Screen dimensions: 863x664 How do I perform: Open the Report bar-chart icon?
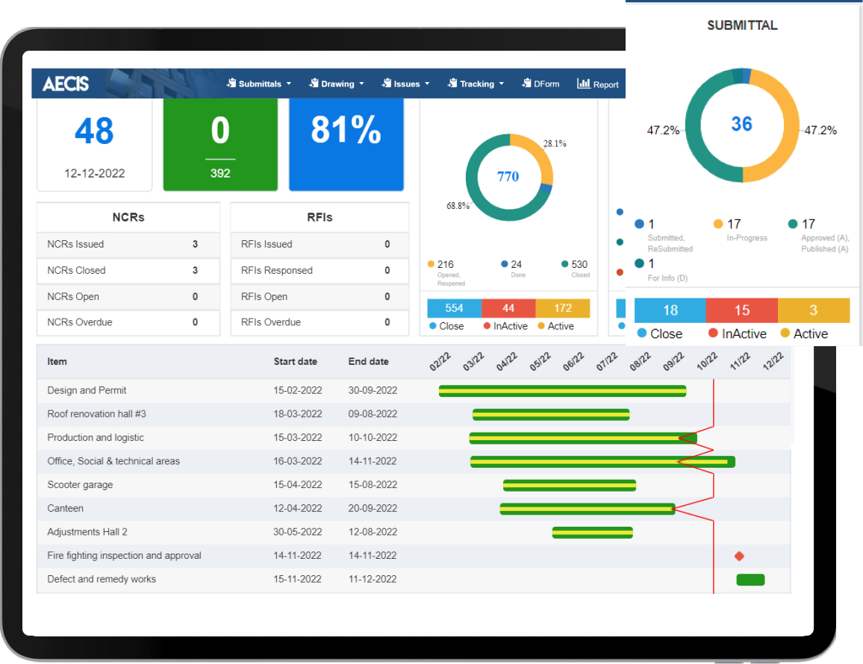pyautogui.click(x=583, y=83)
